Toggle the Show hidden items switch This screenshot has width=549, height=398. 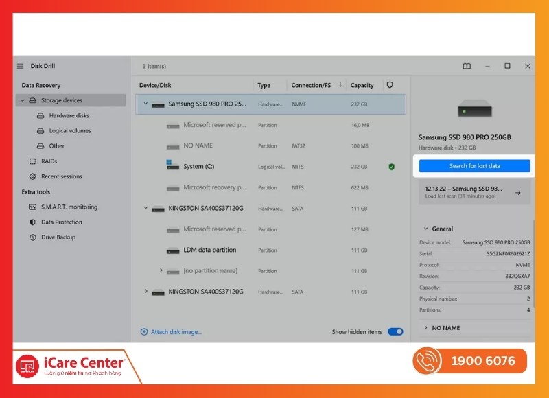tap(395, 332)
